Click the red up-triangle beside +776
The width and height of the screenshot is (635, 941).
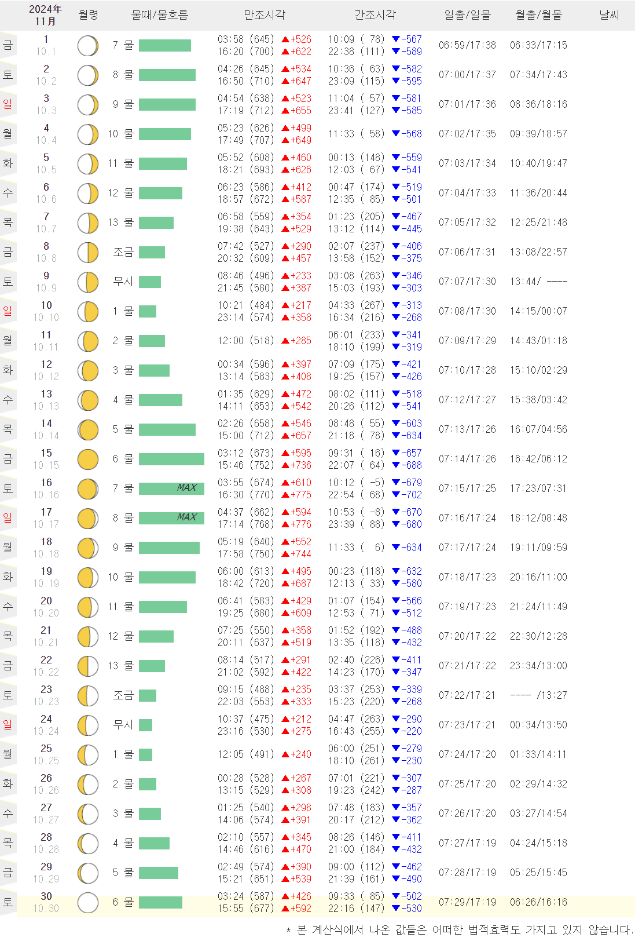[285, 524]
